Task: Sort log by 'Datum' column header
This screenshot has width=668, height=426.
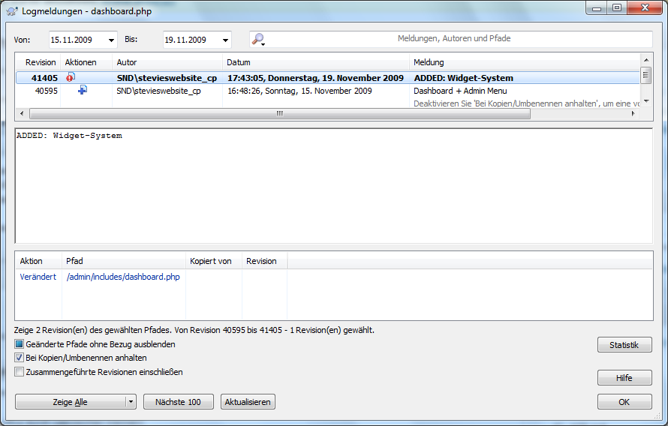Action: click(315, 62)
